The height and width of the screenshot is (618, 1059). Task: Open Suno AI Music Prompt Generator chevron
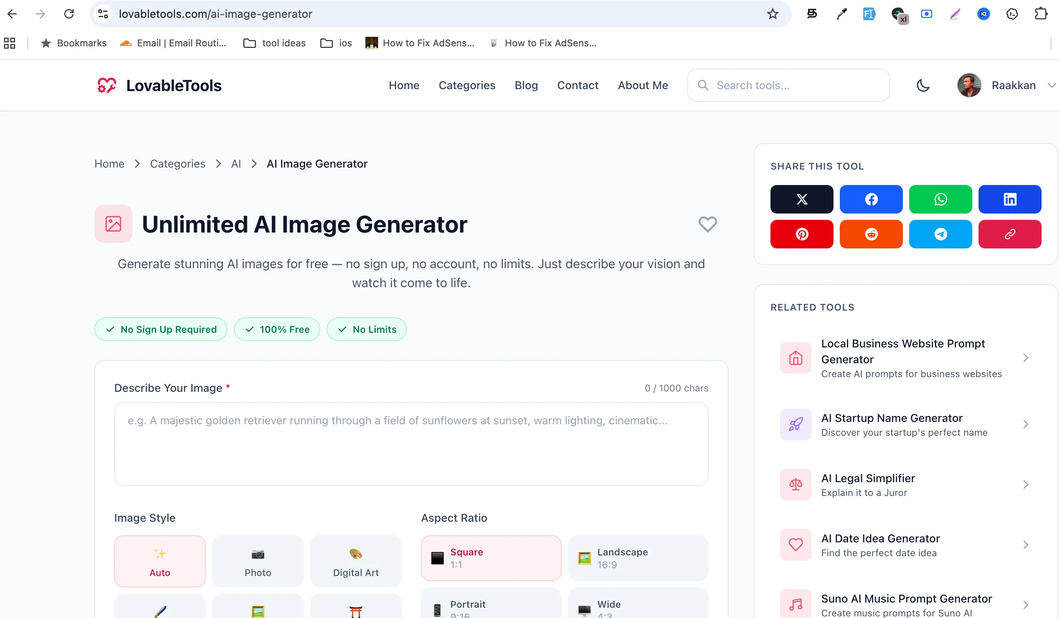[x=1025, y=605]
